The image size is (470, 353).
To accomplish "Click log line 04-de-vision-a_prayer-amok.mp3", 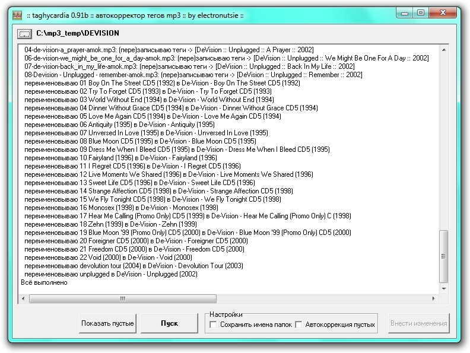I will [x=169, y=50].
